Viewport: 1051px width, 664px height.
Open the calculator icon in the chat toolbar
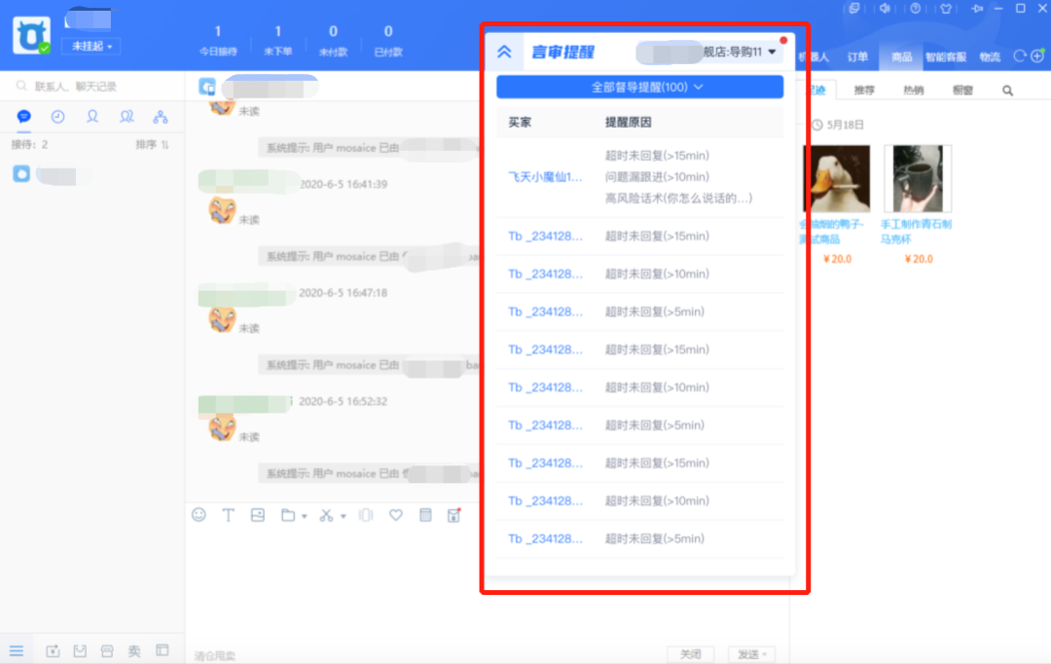425,515
